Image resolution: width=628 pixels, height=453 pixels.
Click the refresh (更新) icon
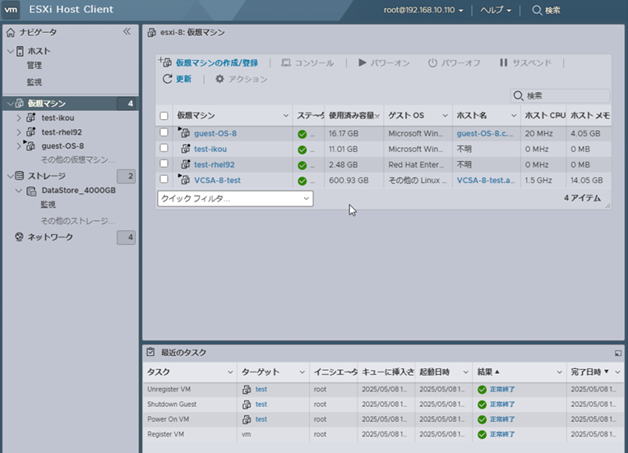pos(168,79)
